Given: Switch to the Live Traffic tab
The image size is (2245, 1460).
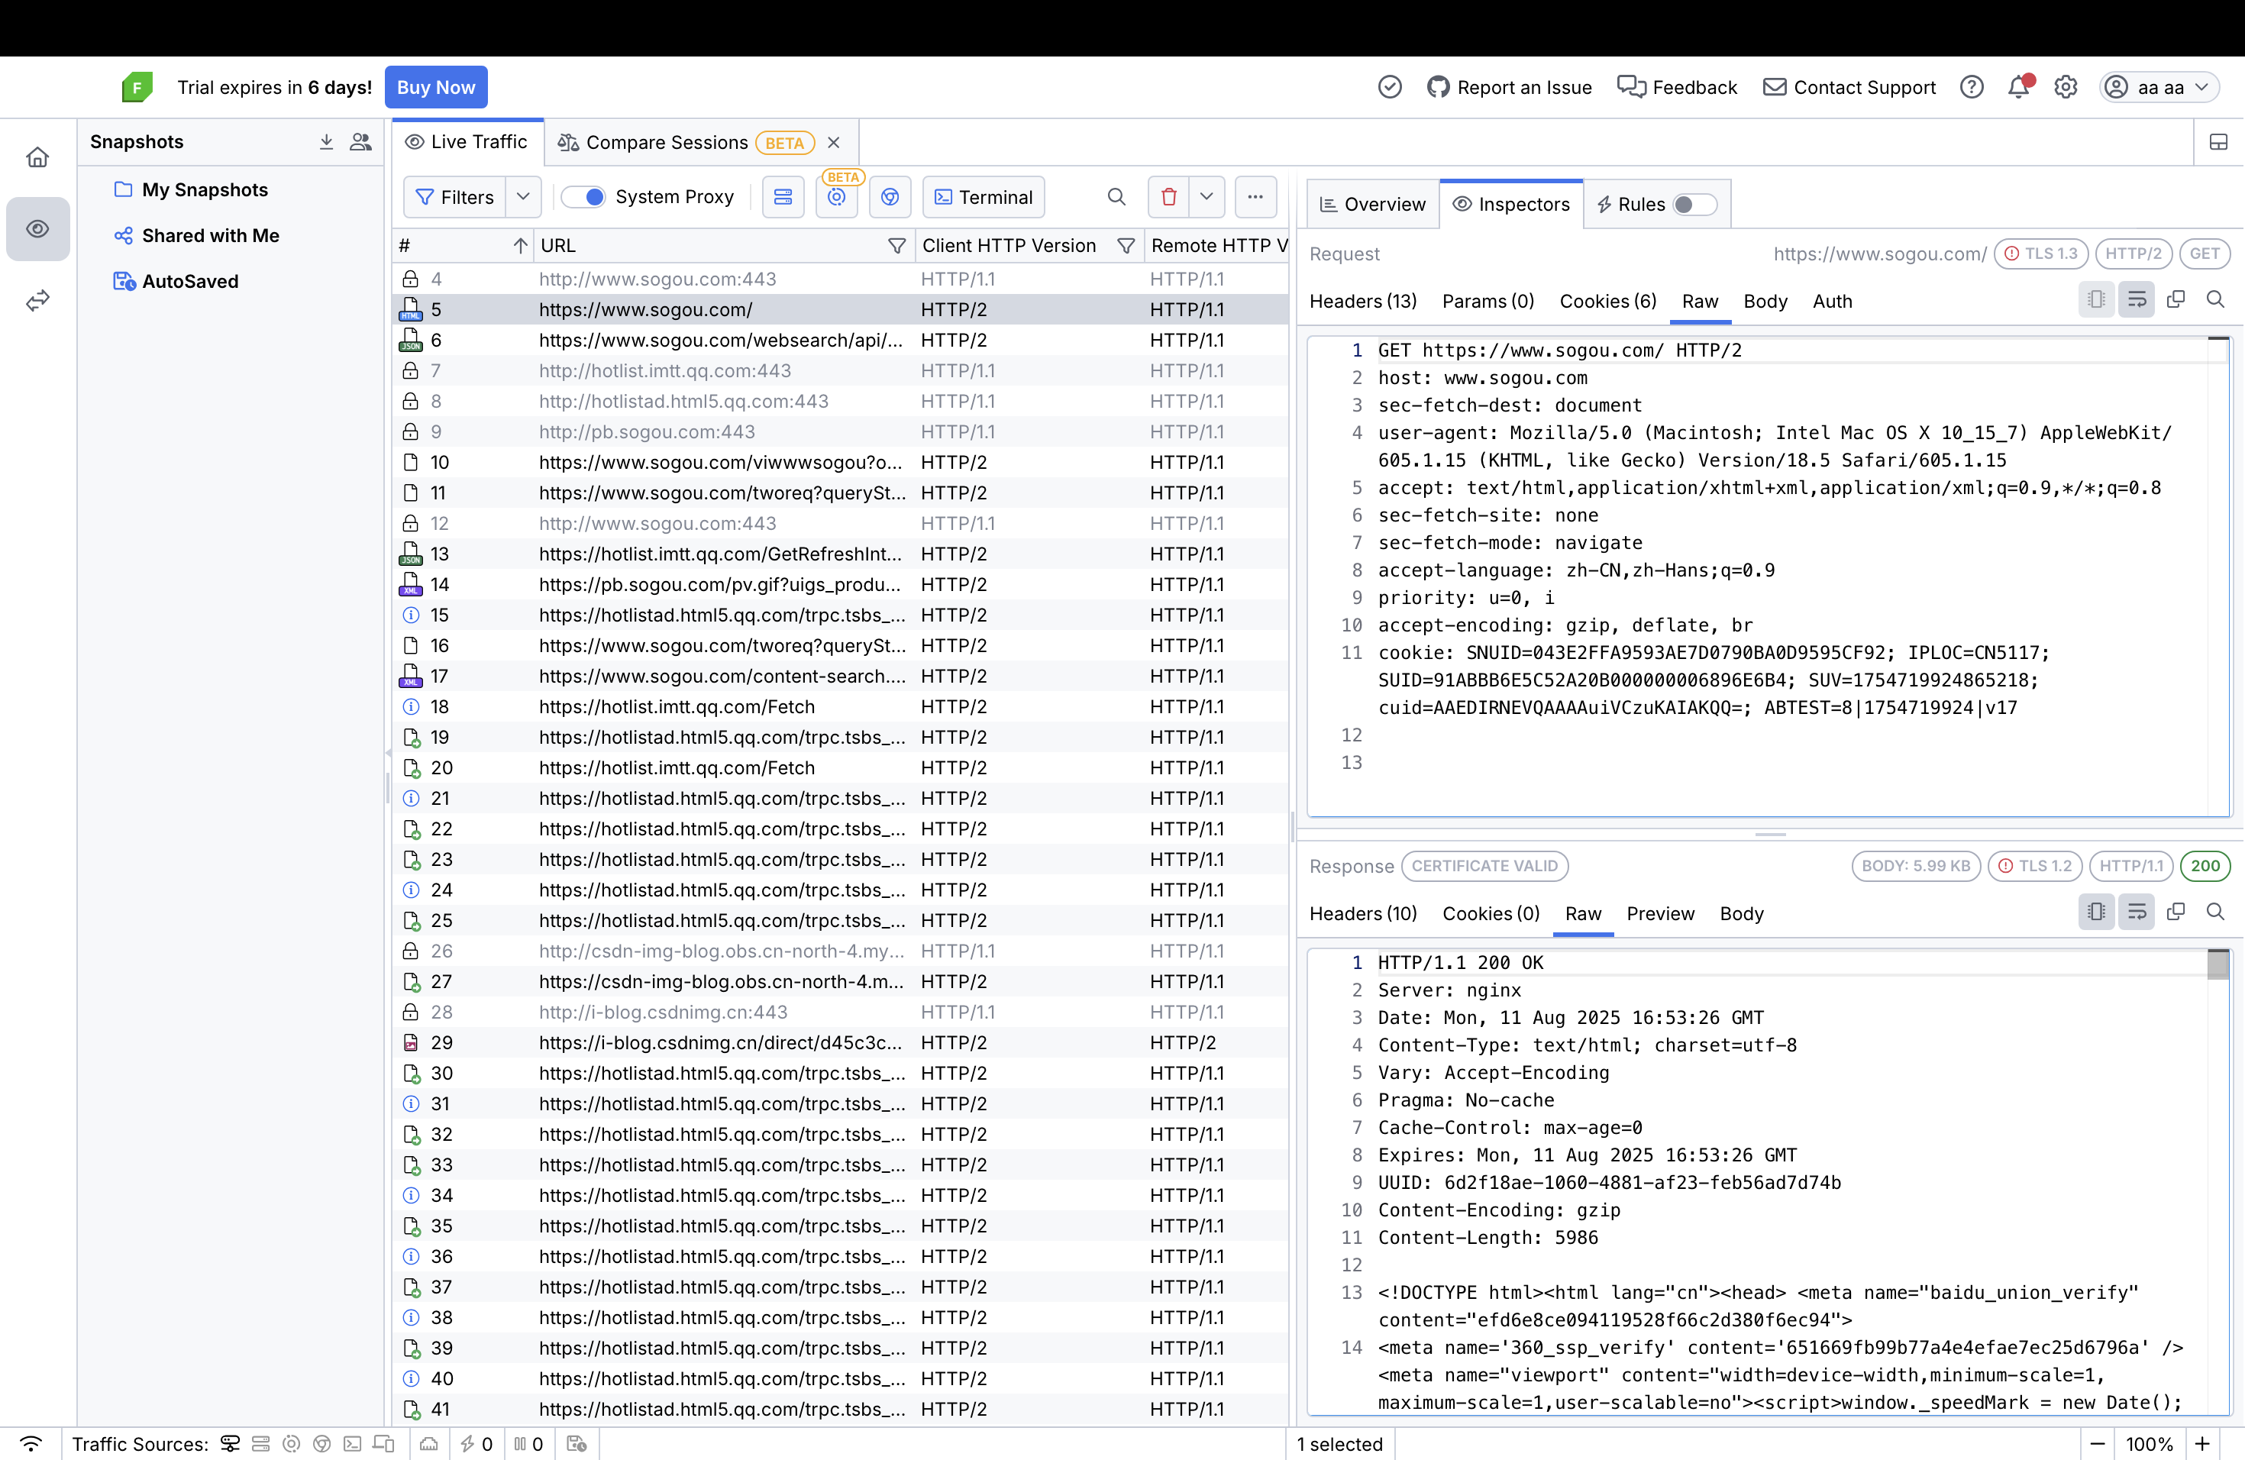Looking at the screenshot, I should click(x=467, y=141).
